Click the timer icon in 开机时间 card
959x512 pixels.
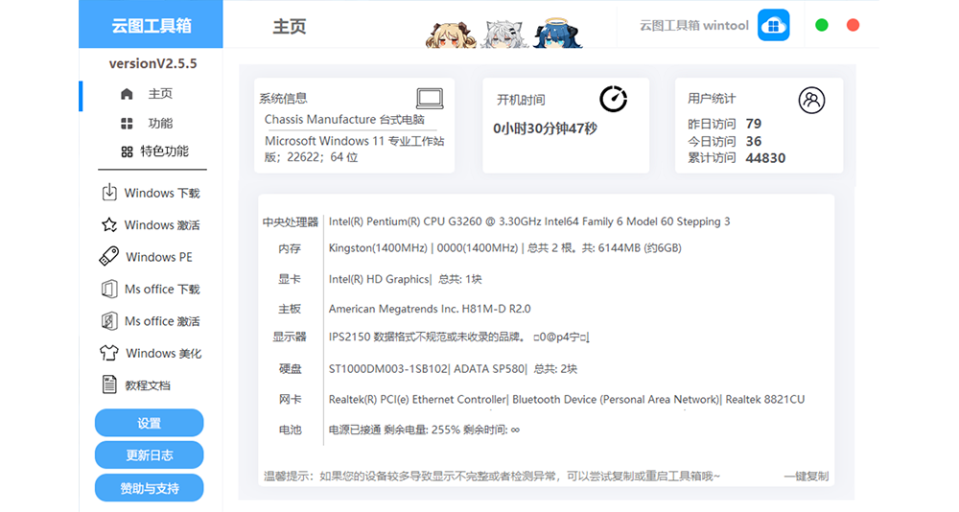point(613,99)
